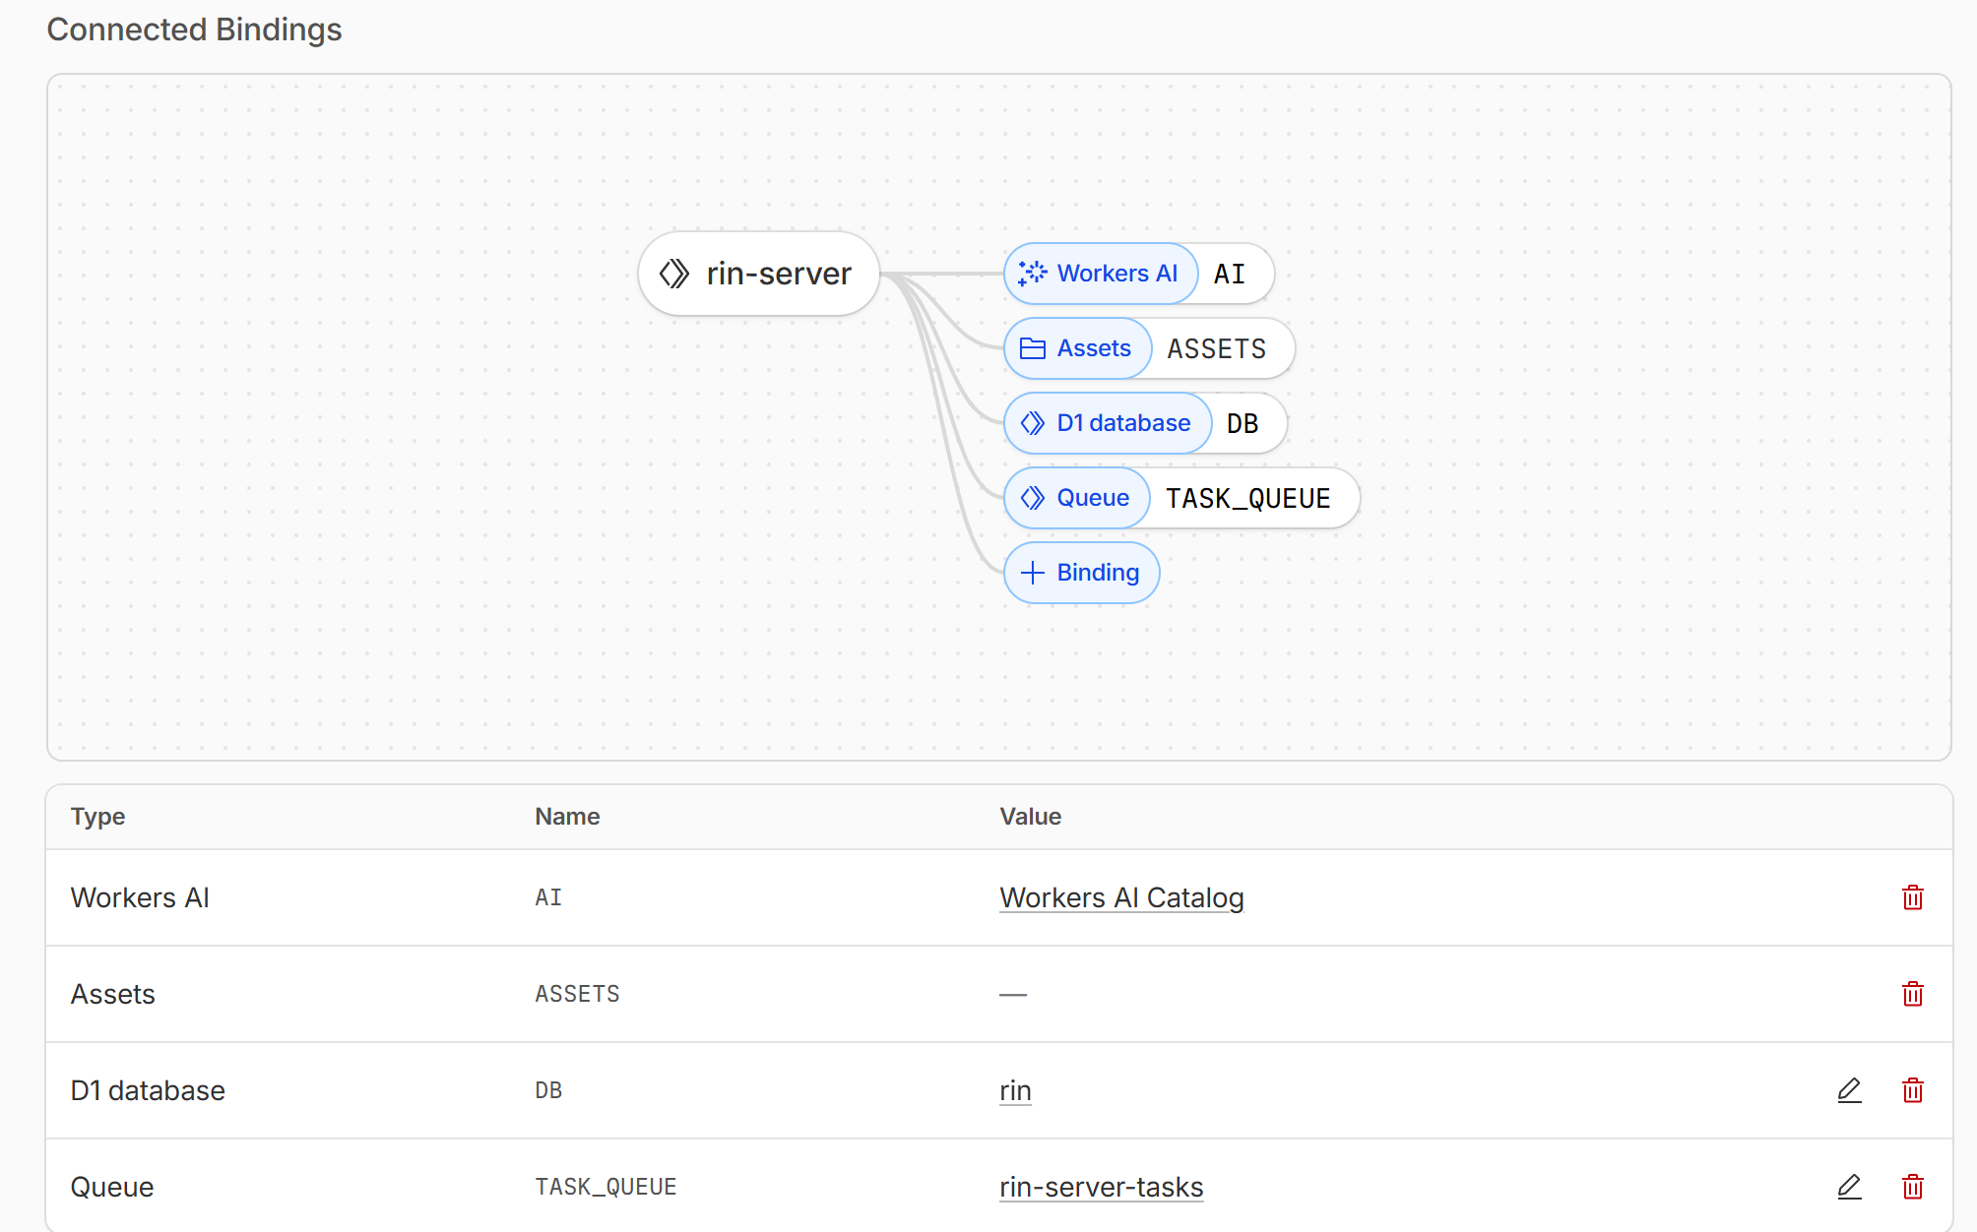Click the Workers AI type cell in table
This screenshot has width=1977, height=1232.
140,897
